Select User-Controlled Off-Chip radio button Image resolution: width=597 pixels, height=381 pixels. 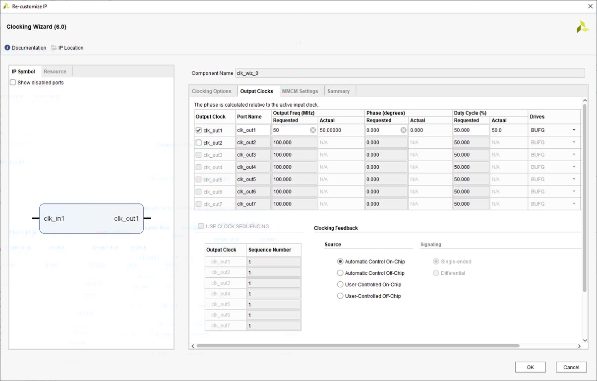click(x=340, y=296)
